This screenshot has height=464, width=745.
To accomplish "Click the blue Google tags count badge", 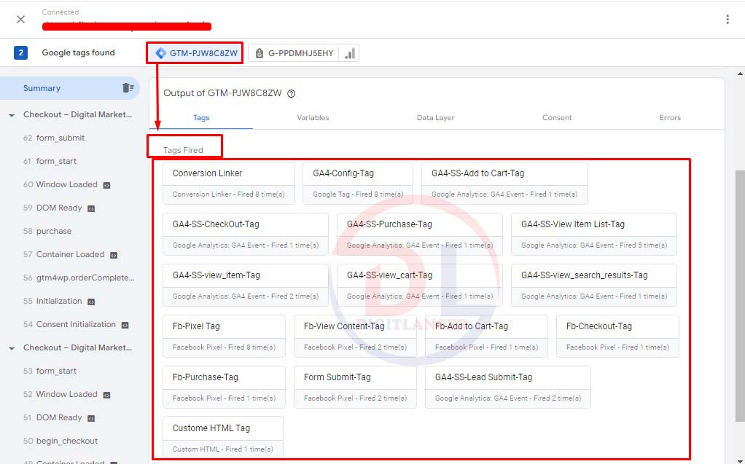I will [x=20, y=52].
